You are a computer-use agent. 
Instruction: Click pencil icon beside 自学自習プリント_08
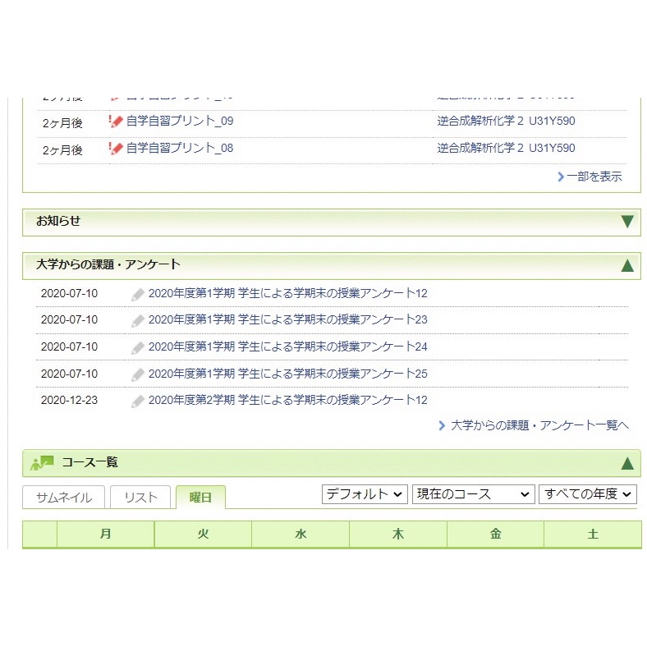click(x=116, y=149)
